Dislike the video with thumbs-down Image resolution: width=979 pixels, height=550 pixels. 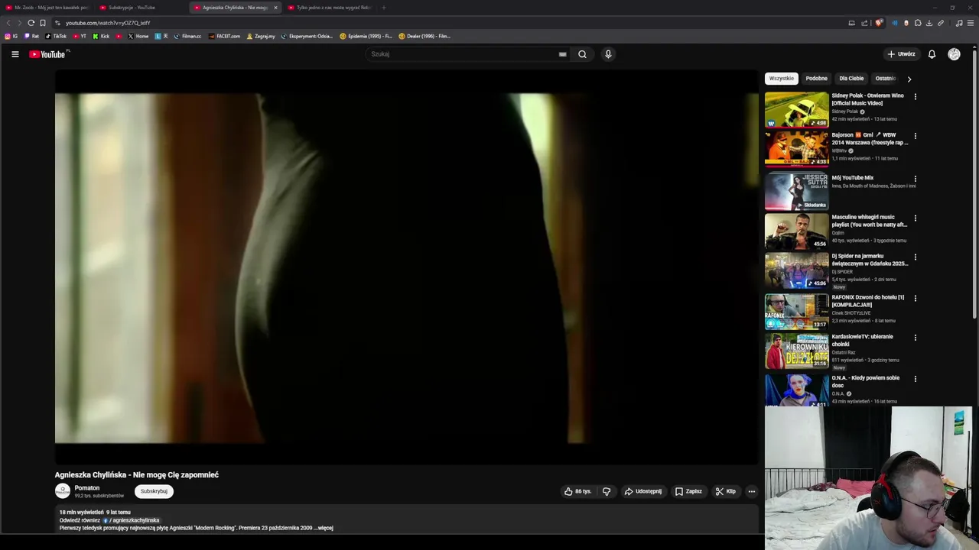tap(607, 491)
